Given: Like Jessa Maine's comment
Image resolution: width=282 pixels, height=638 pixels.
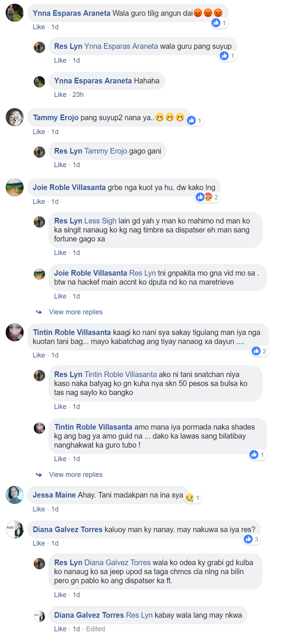Looking at the screenshot, I should (x=39, y=509).
